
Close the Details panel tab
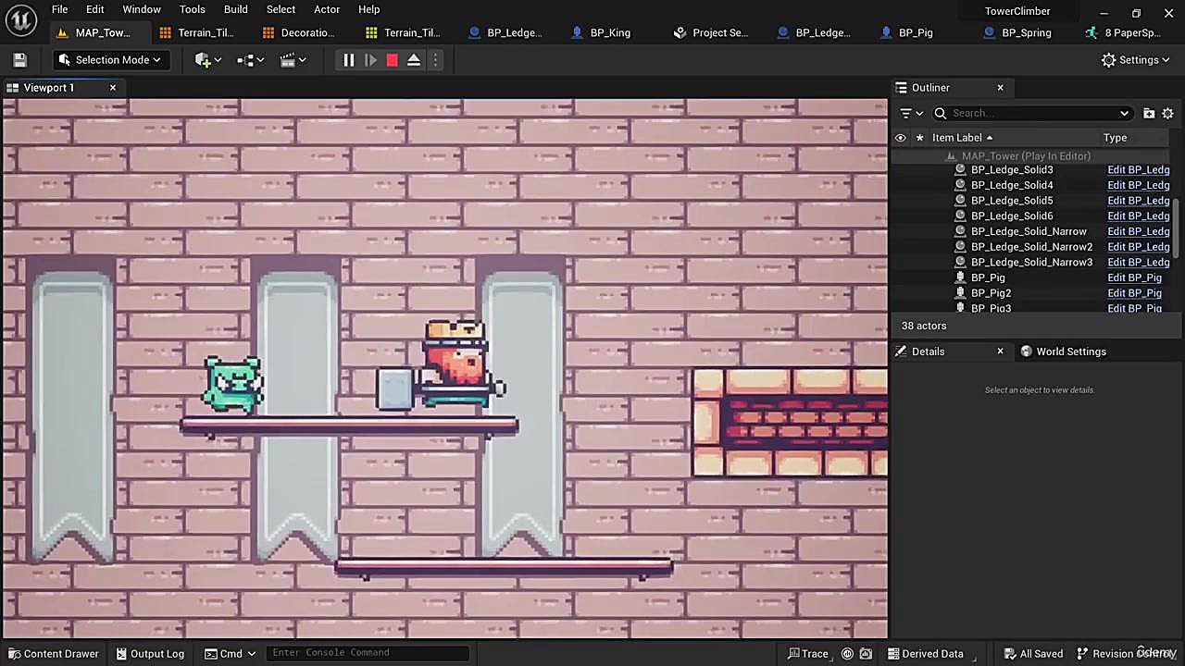pos(1000,351)
